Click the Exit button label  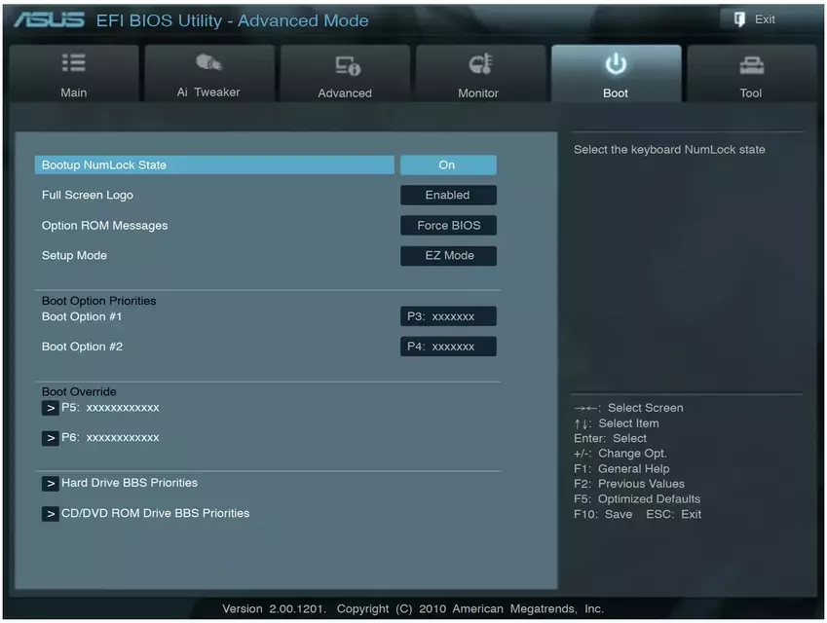765,19
